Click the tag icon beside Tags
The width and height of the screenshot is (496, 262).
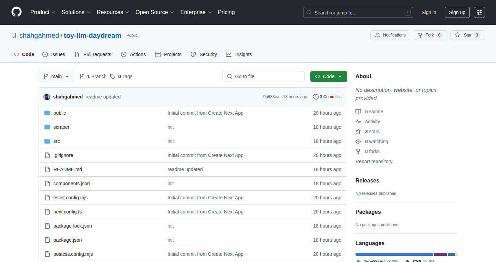113,76
